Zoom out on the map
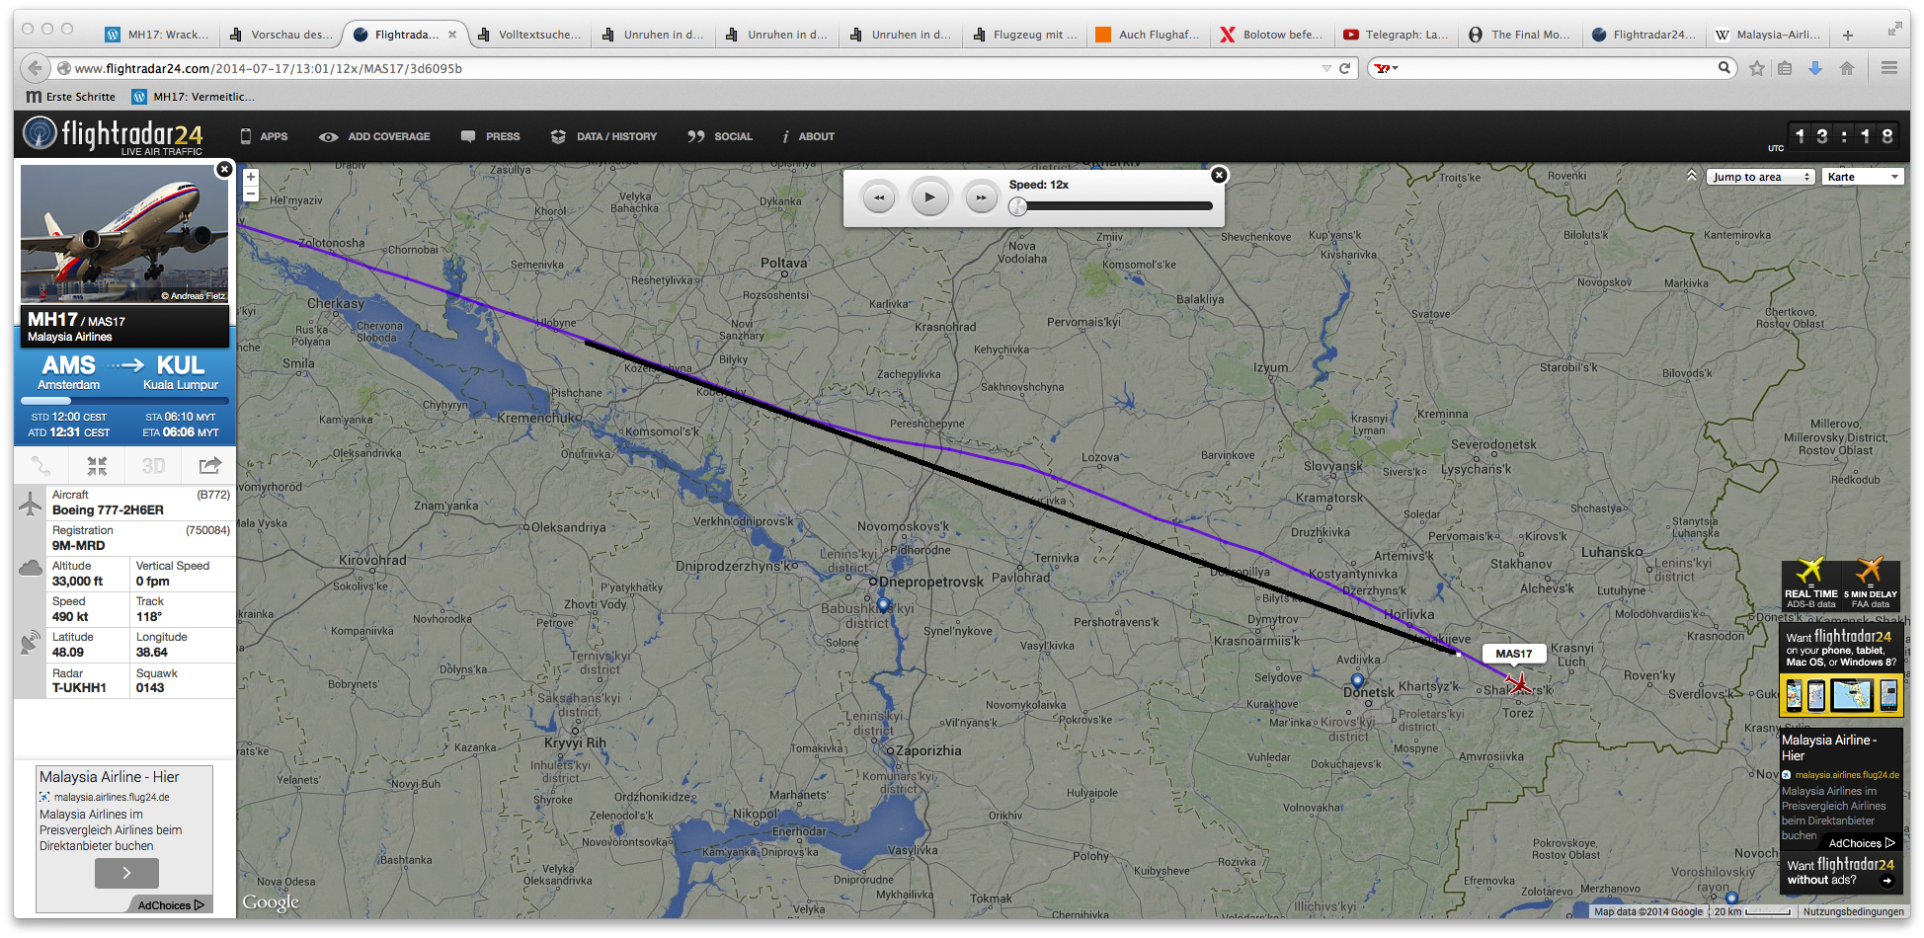Image resolution: width=1924 pixels, height=938 pixels. (x=251, y=195)
